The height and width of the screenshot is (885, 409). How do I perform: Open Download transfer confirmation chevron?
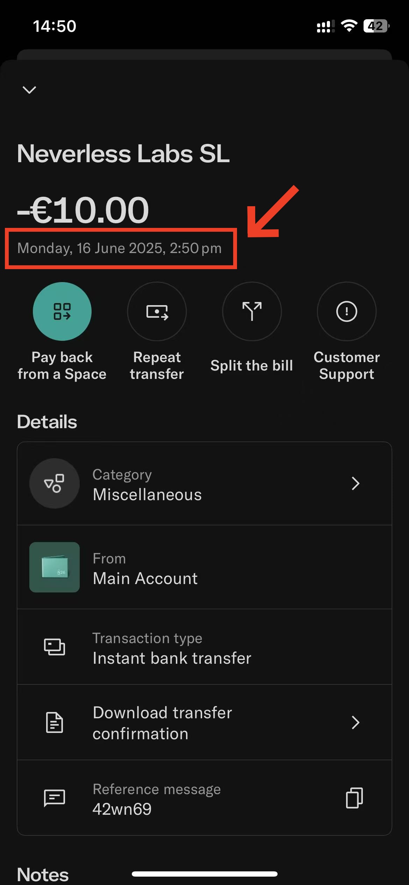point(356,722)
